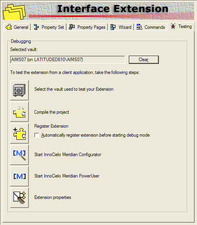The image size is (197, 225).
Task: Click the vault safe icon button
Action: [19, 90]
